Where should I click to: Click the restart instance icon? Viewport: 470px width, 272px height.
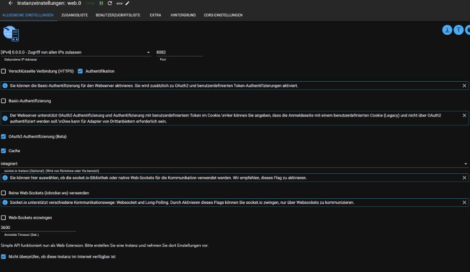[x=110, y=3]
